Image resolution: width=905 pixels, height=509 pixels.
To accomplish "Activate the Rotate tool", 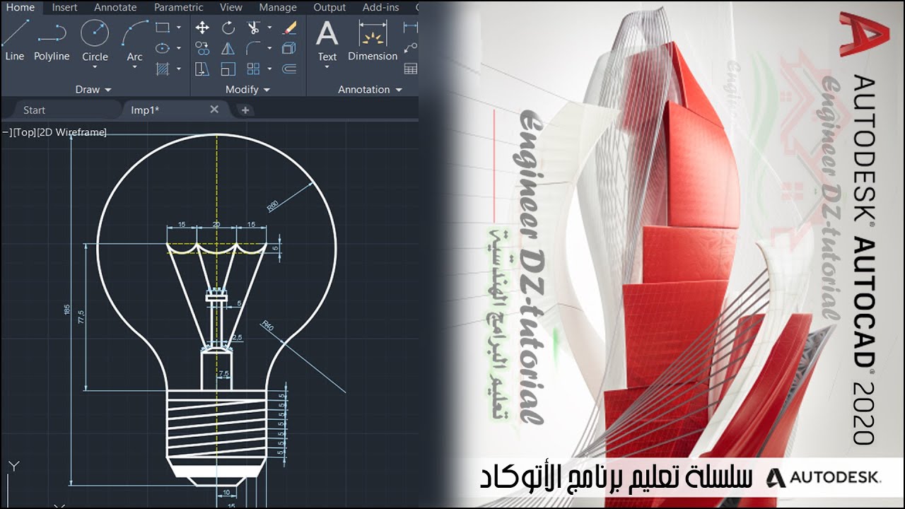I will [228, 28].
